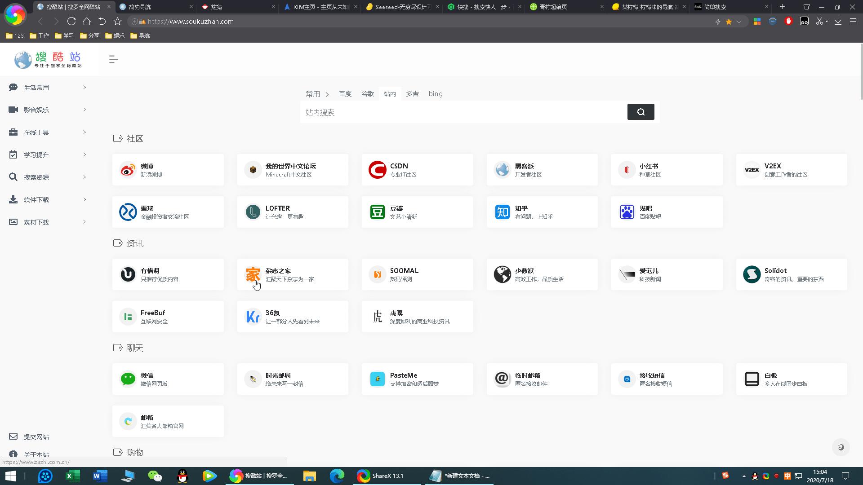Viewport: 863px width, 485px height.
Task: Click the page vertical scrollbar
Action: point(861,72)
